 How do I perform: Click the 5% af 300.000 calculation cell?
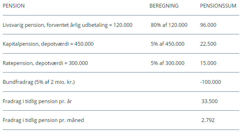tap(168, 63)
